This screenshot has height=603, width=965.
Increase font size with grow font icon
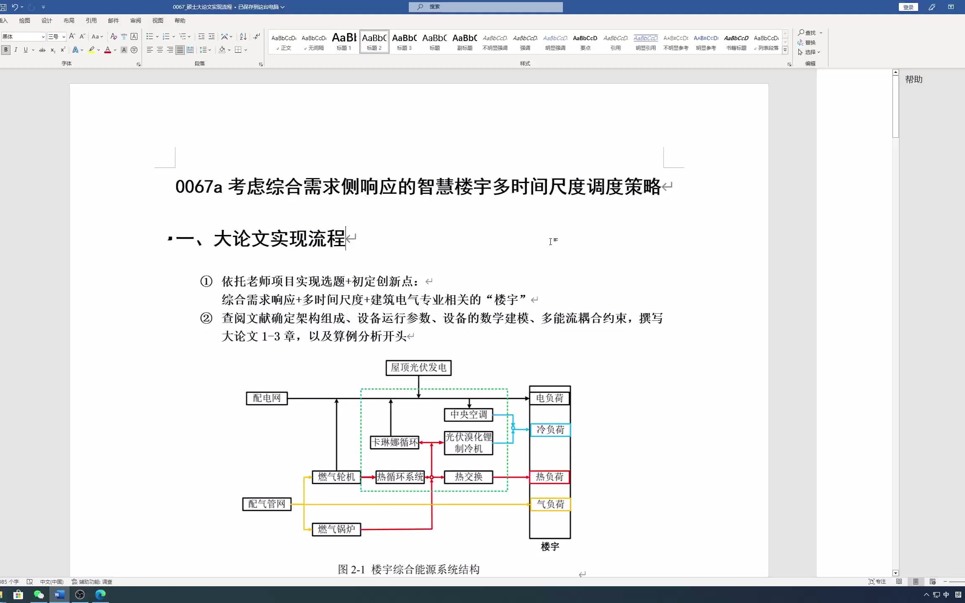click(x=72, y=36)
